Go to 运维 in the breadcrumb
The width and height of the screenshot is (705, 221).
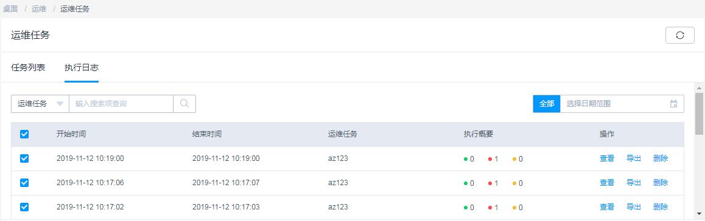pos(39,9)
